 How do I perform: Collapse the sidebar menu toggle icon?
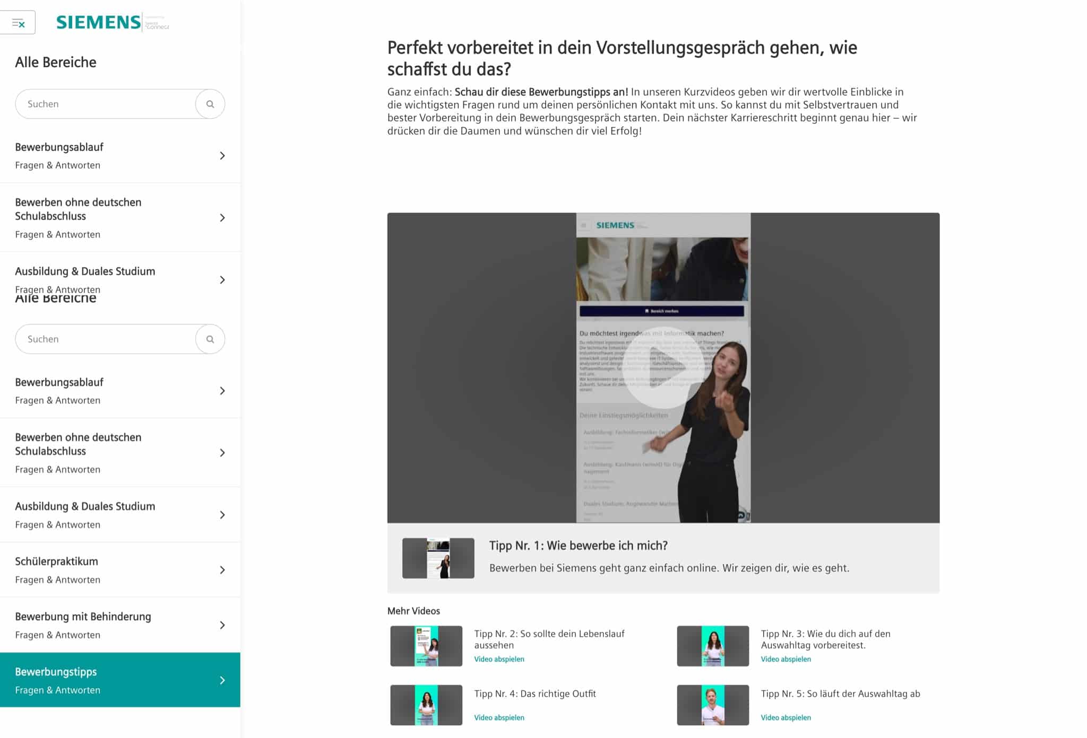pyautogui.click(x=18, y=23)
